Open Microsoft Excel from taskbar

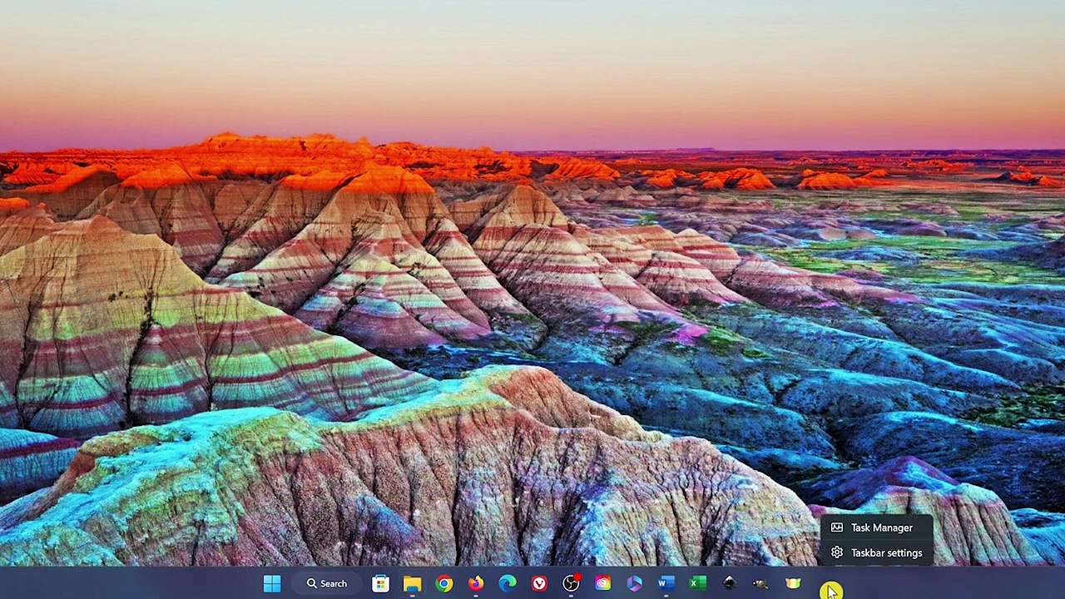point(697,584)
